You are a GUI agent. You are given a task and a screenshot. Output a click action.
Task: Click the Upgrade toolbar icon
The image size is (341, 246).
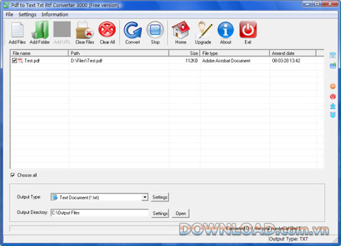click(203, 30)
